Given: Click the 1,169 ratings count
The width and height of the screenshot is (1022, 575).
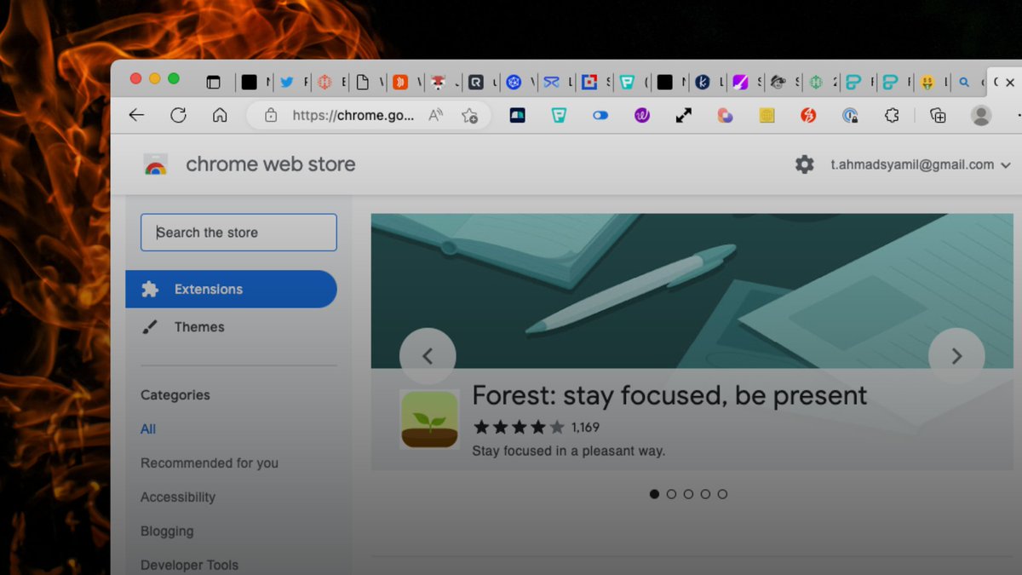Looking at the screenshot, I should click(x=586, y=428).
